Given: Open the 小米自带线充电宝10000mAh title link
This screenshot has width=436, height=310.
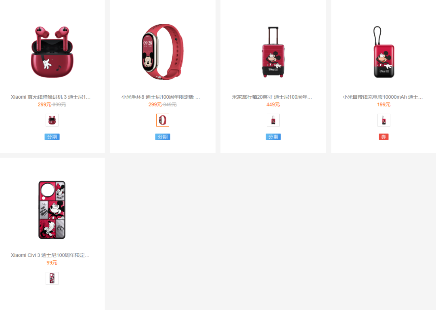Looking at the screenshot, I should pyautogui.click(x=383, y=97).
